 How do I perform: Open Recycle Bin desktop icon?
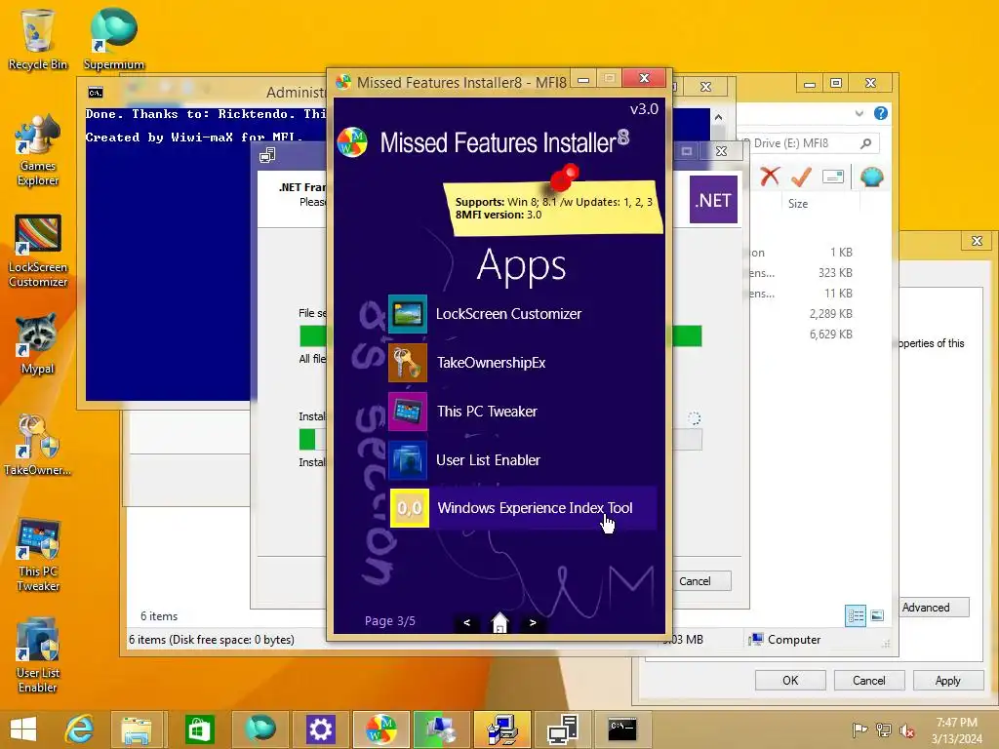coord(38,39)
